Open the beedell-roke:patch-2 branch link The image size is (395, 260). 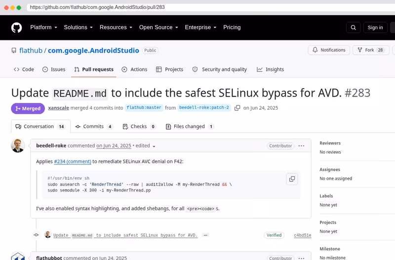tap(204, 107)
